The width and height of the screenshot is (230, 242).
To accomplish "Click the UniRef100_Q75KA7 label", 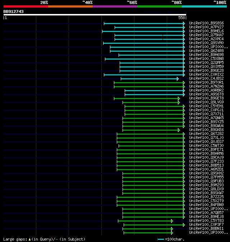I will 206,35.
